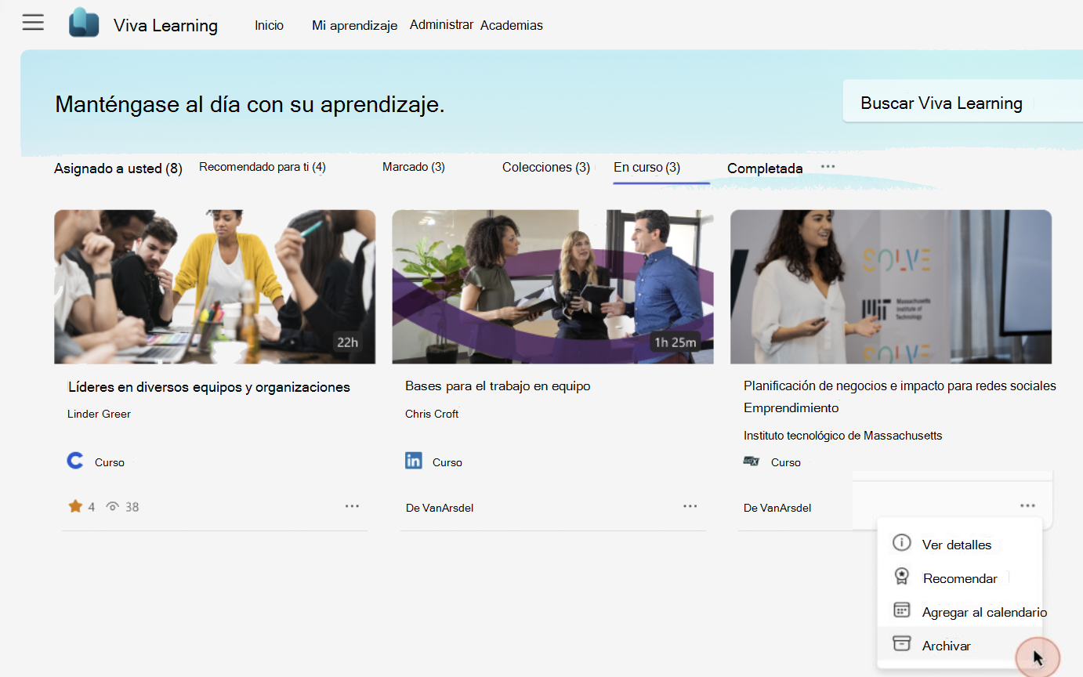
Task: Click the 1h 25m duration badge
Action: [674, 342]
